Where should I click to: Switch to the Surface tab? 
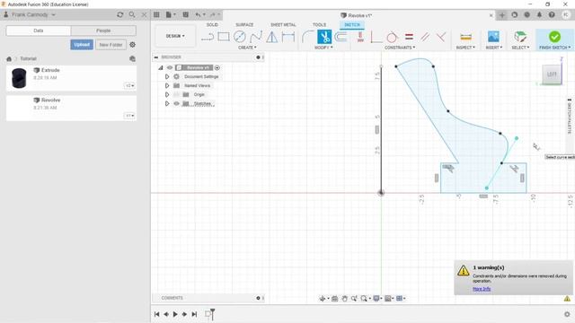coord(244,24)
